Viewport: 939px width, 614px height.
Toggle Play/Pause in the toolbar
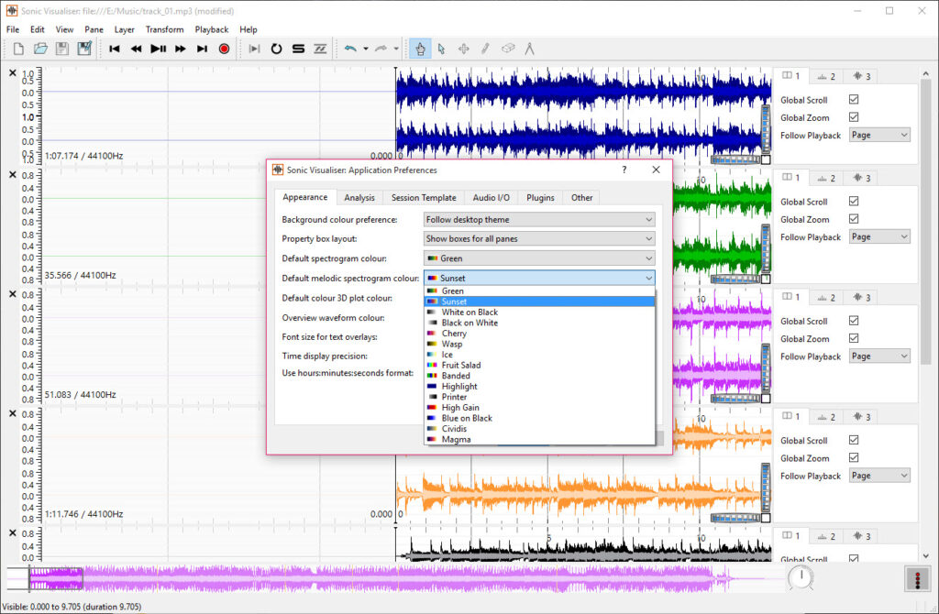[158, 49]
